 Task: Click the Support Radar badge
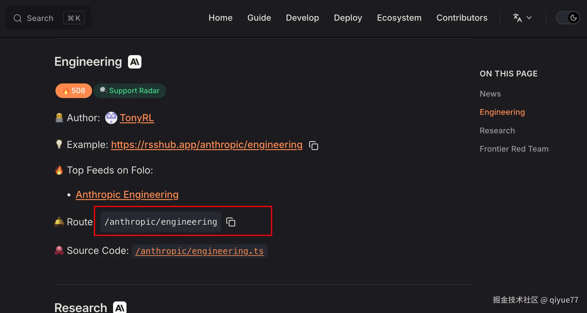point(130,91)
